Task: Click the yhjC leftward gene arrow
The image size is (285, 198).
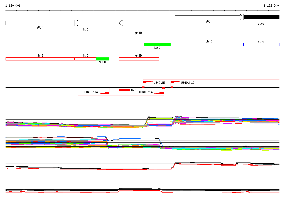Action: coord(85,23)
